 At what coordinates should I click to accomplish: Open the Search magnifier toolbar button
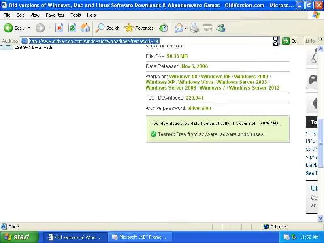tap(107, 28)
